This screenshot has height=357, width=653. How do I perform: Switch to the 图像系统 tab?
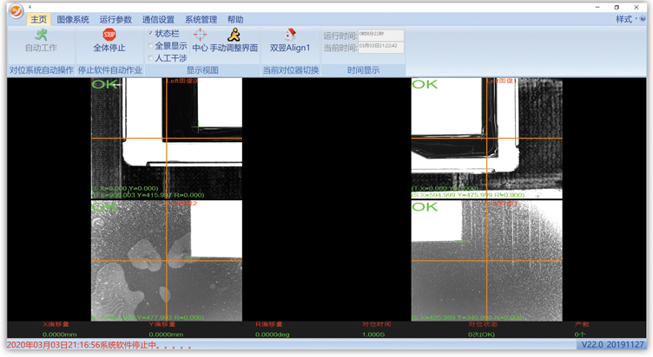tap(73, 19)
